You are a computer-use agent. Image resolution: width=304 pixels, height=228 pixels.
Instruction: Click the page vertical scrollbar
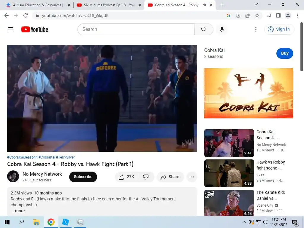click(302, 47)
